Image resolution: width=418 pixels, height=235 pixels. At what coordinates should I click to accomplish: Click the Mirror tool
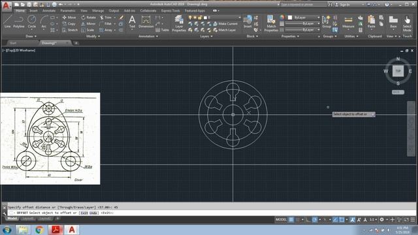pyautogui.click(x=88, y=23)
